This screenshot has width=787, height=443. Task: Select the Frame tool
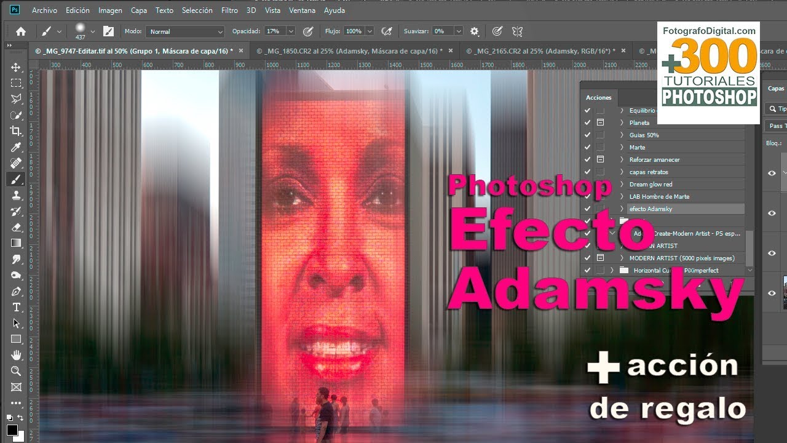click(16, 387)
